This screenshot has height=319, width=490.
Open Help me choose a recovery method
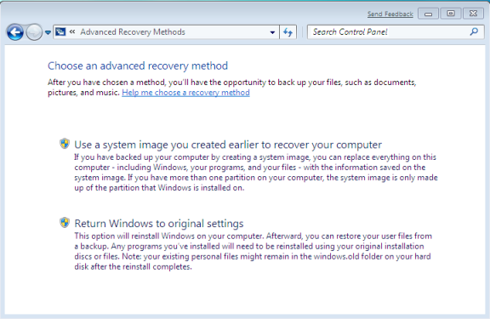(185, 93)
